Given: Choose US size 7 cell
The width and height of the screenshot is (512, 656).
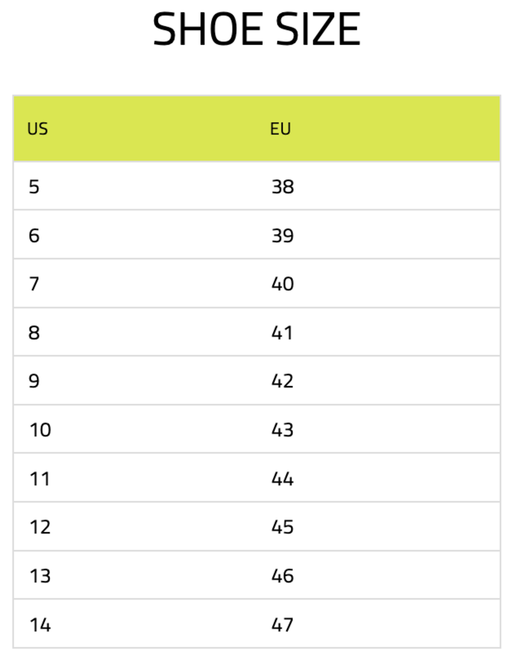Looking at the screenshot, I should point(34,284).
